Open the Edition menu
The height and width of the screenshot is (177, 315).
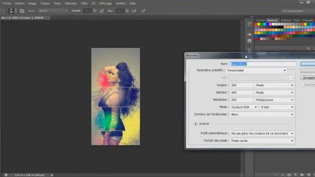[20, 3]
